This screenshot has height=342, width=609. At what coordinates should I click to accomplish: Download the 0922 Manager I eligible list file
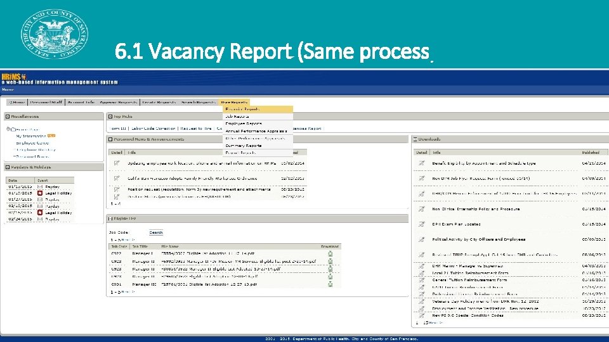pyautogui.click(x=330, y=253)
